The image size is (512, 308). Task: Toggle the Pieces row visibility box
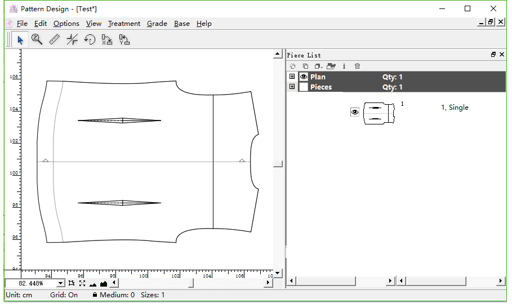point(304,87)
